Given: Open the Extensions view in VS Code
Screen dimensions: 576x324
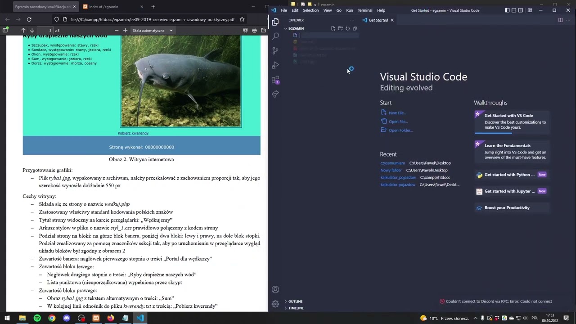Looking at the screenshot, I should [275, 80].
